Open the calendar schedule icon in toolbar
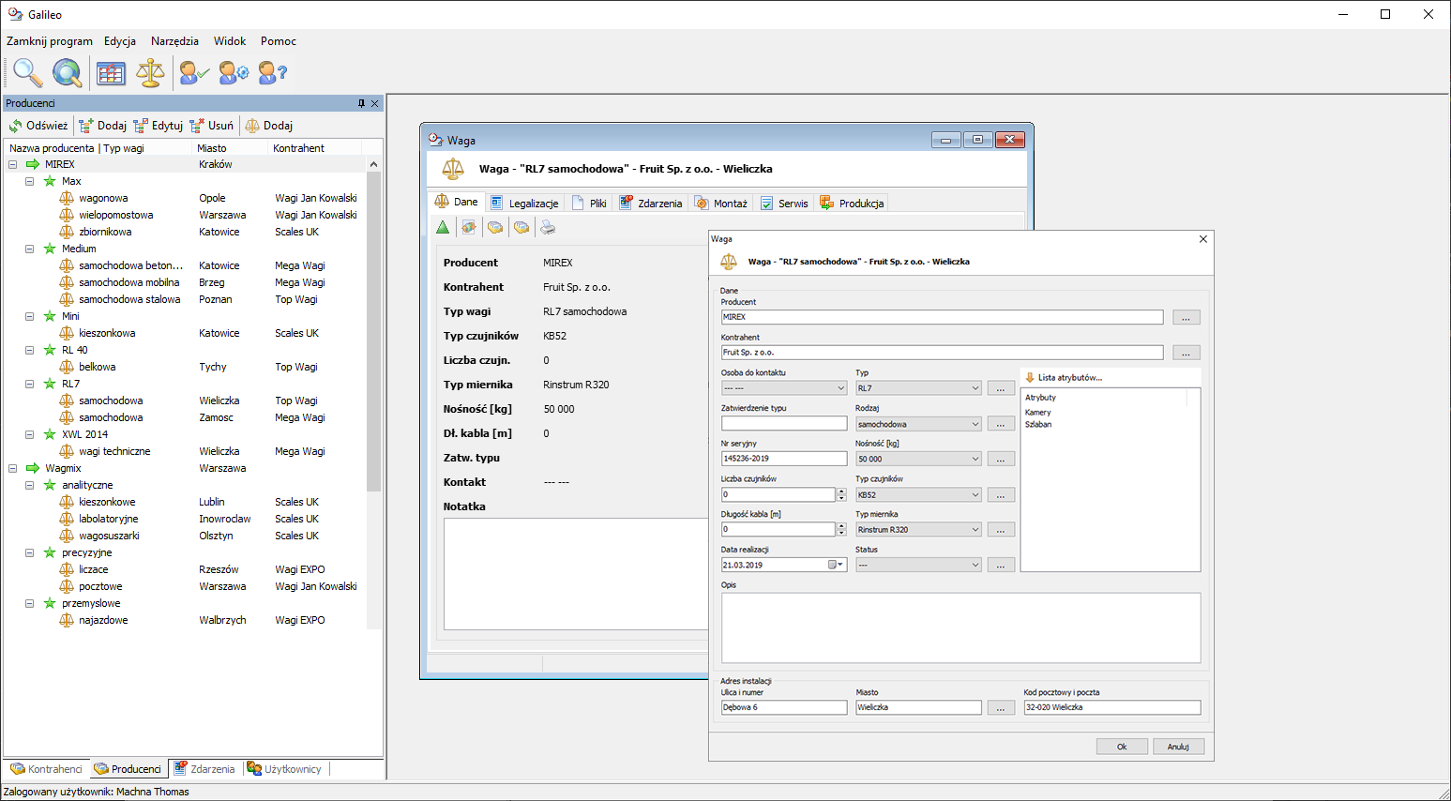Screen dimensions: 1451x801 point(111,72)
